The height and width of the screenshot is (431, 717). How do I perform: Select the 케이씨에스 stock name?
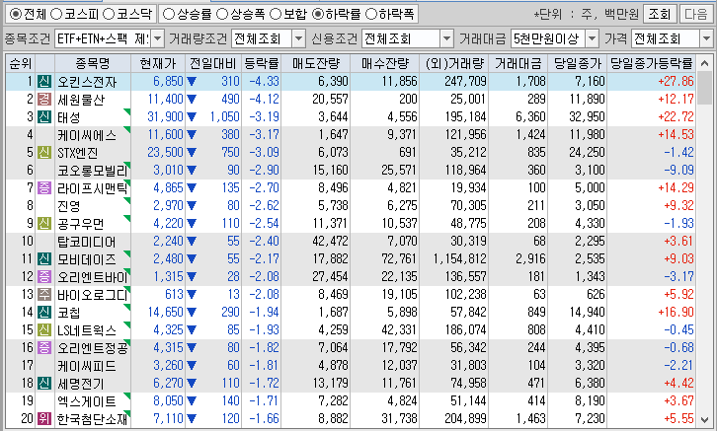[87, 135]
